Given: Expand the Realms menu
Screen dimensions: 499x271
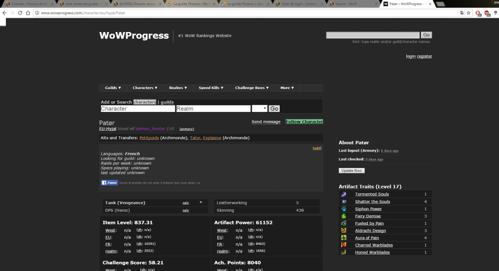Looking at the screenshot, I should click(x=178, y=88).
